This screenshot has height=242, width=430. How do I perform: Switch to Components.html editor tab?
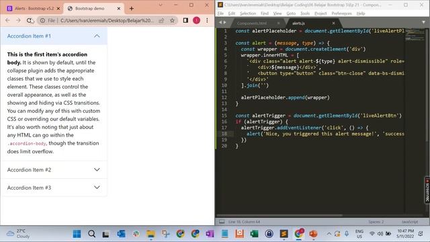[x=252, y=24]
